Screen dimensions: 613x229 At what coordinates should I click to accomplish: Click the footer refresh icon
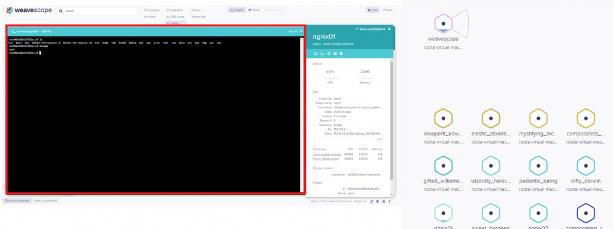(372, 201)
